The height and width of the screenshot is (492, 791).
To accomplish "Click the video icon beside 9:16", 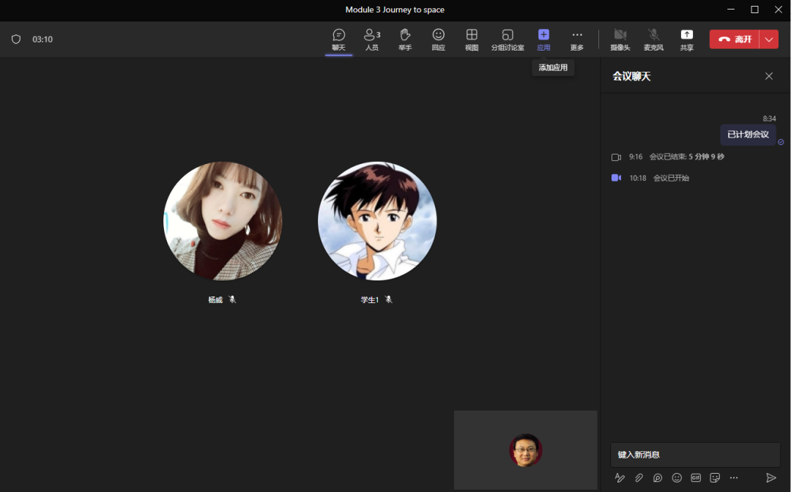I will click(616, 157).
